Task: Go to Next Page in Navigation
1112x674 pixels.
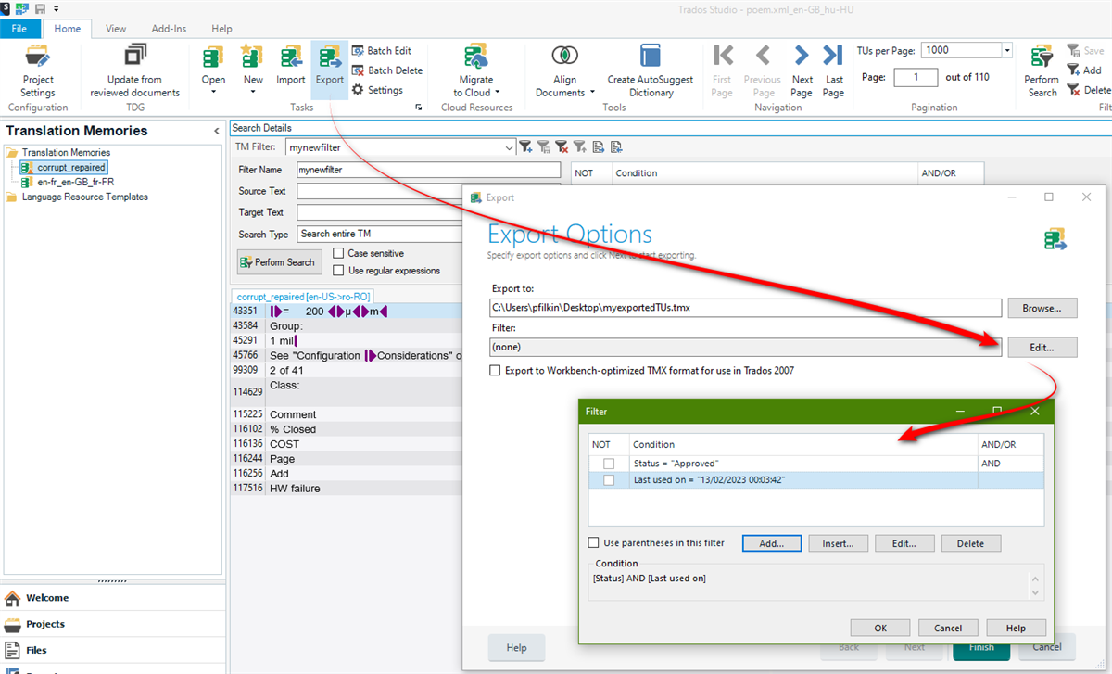Action: pos(802,70)
